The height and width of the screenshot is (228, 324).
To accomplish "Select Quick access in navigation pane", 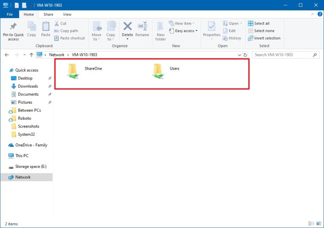I will point(24,70).
